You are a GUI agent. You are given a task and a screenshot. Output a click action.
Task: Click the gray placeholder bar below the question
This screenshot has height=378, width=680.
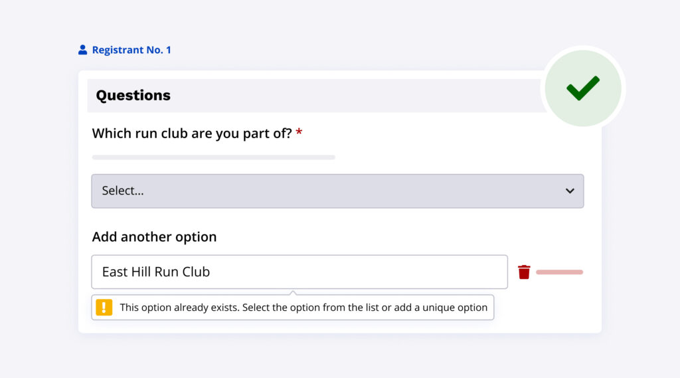coord(213,157)
